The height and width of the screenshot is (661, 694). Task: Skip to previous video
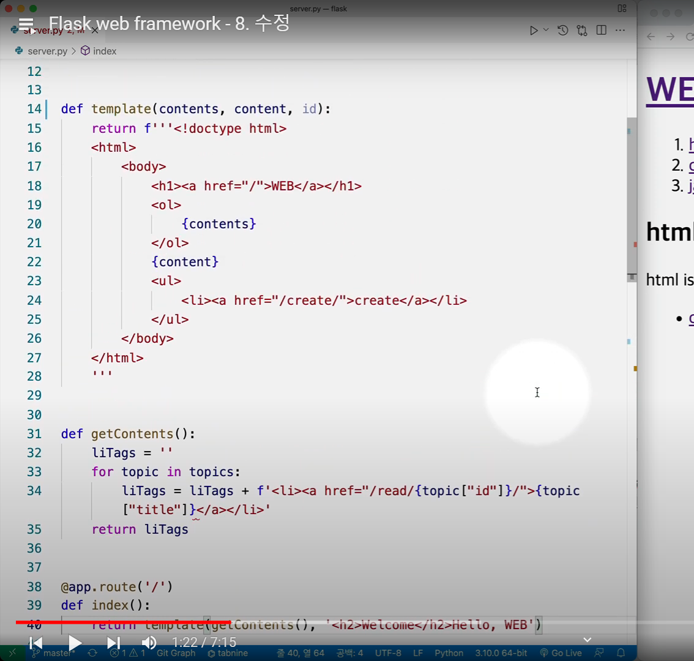pyautogui.click(x=35, y=643)
